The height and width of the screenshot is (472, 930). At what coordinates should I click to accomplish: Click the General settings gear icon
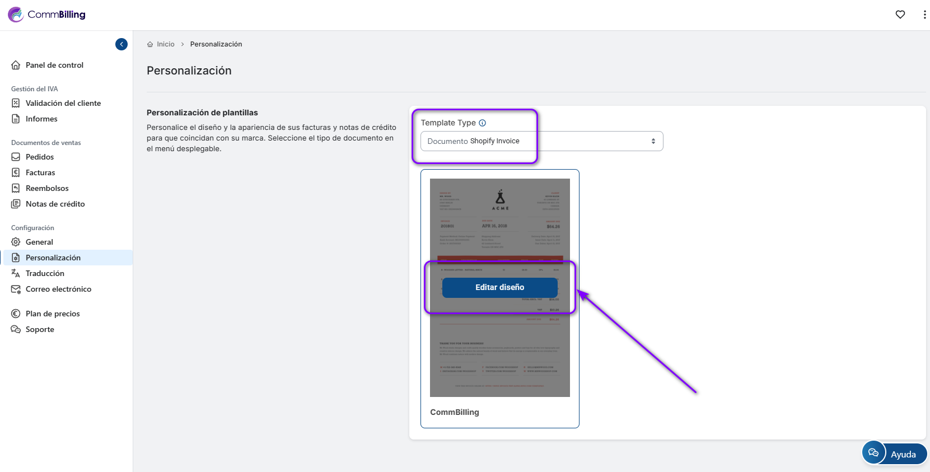(16, 242)
